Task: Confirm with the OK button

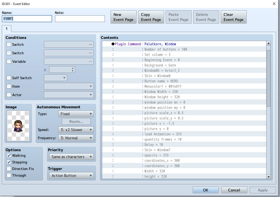Action: point(206,190)
